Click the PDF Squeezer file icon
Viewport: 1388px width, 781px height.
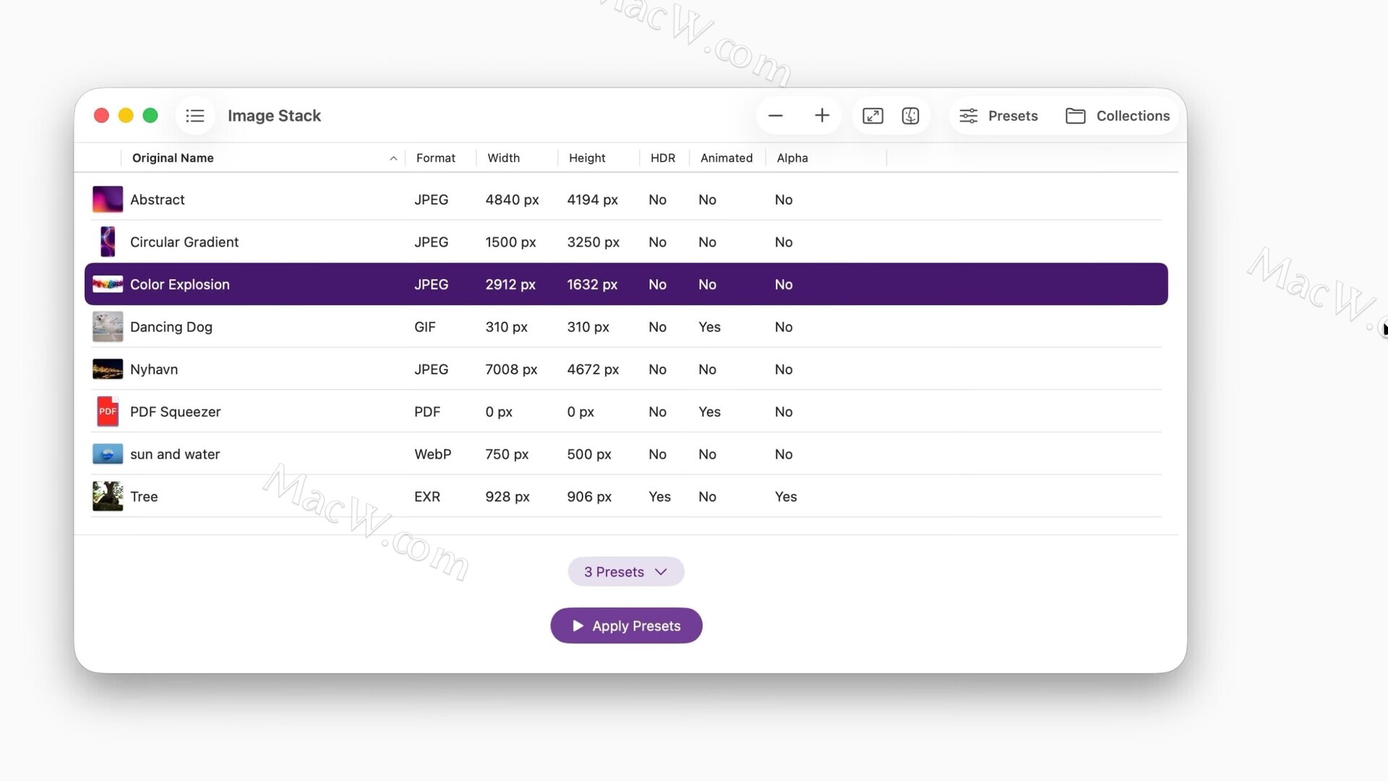(x=107, y=411)
